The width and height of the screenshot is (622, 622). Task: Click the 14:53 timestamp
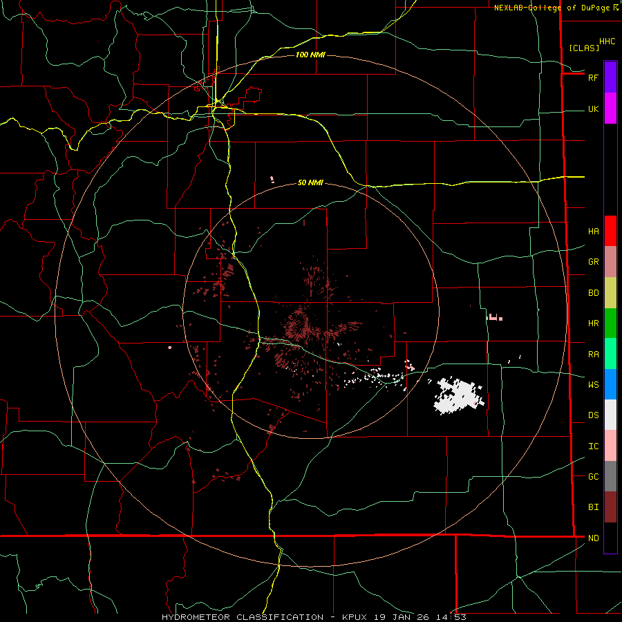point(450,617)
